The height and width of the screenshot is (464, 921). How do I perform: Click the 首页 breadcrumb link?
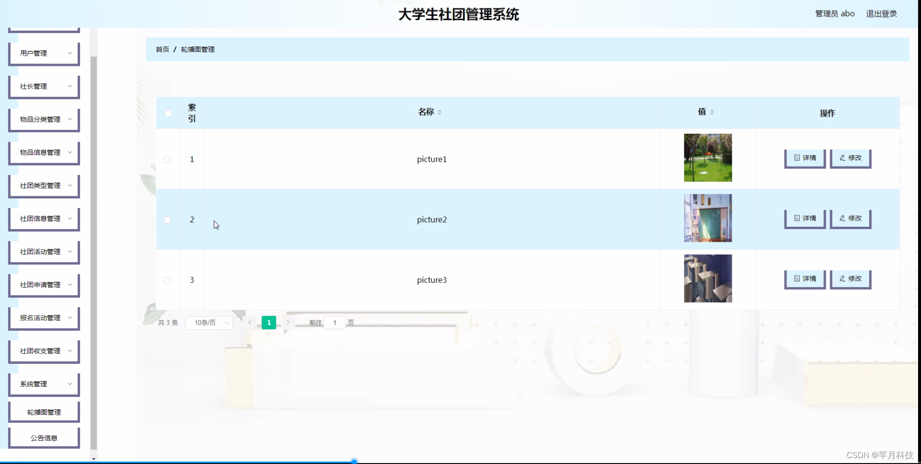162,49
